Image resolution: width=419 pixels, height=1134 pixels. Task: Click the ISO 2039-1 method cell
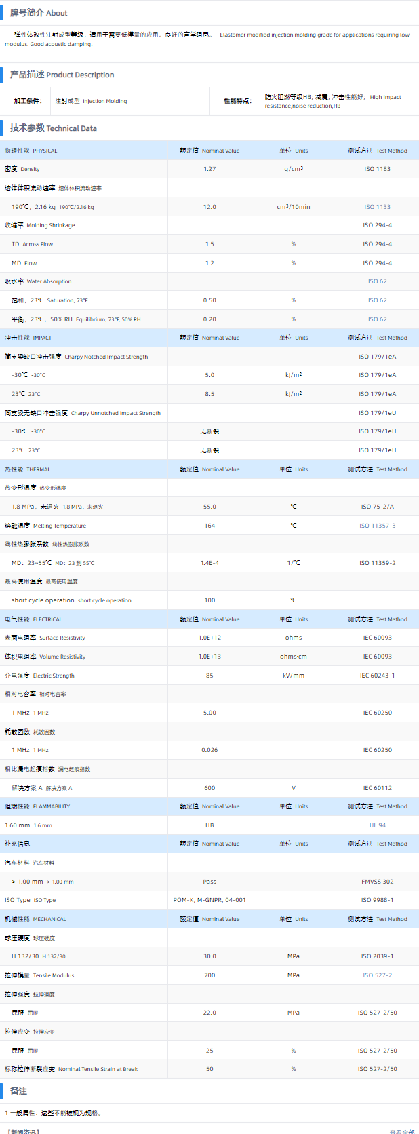(377, 956)
